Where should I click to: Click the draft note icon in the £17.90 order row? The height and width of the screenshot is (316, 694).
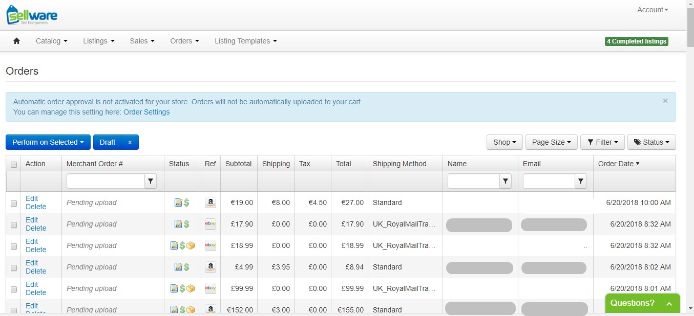click(x=178, y=224)
